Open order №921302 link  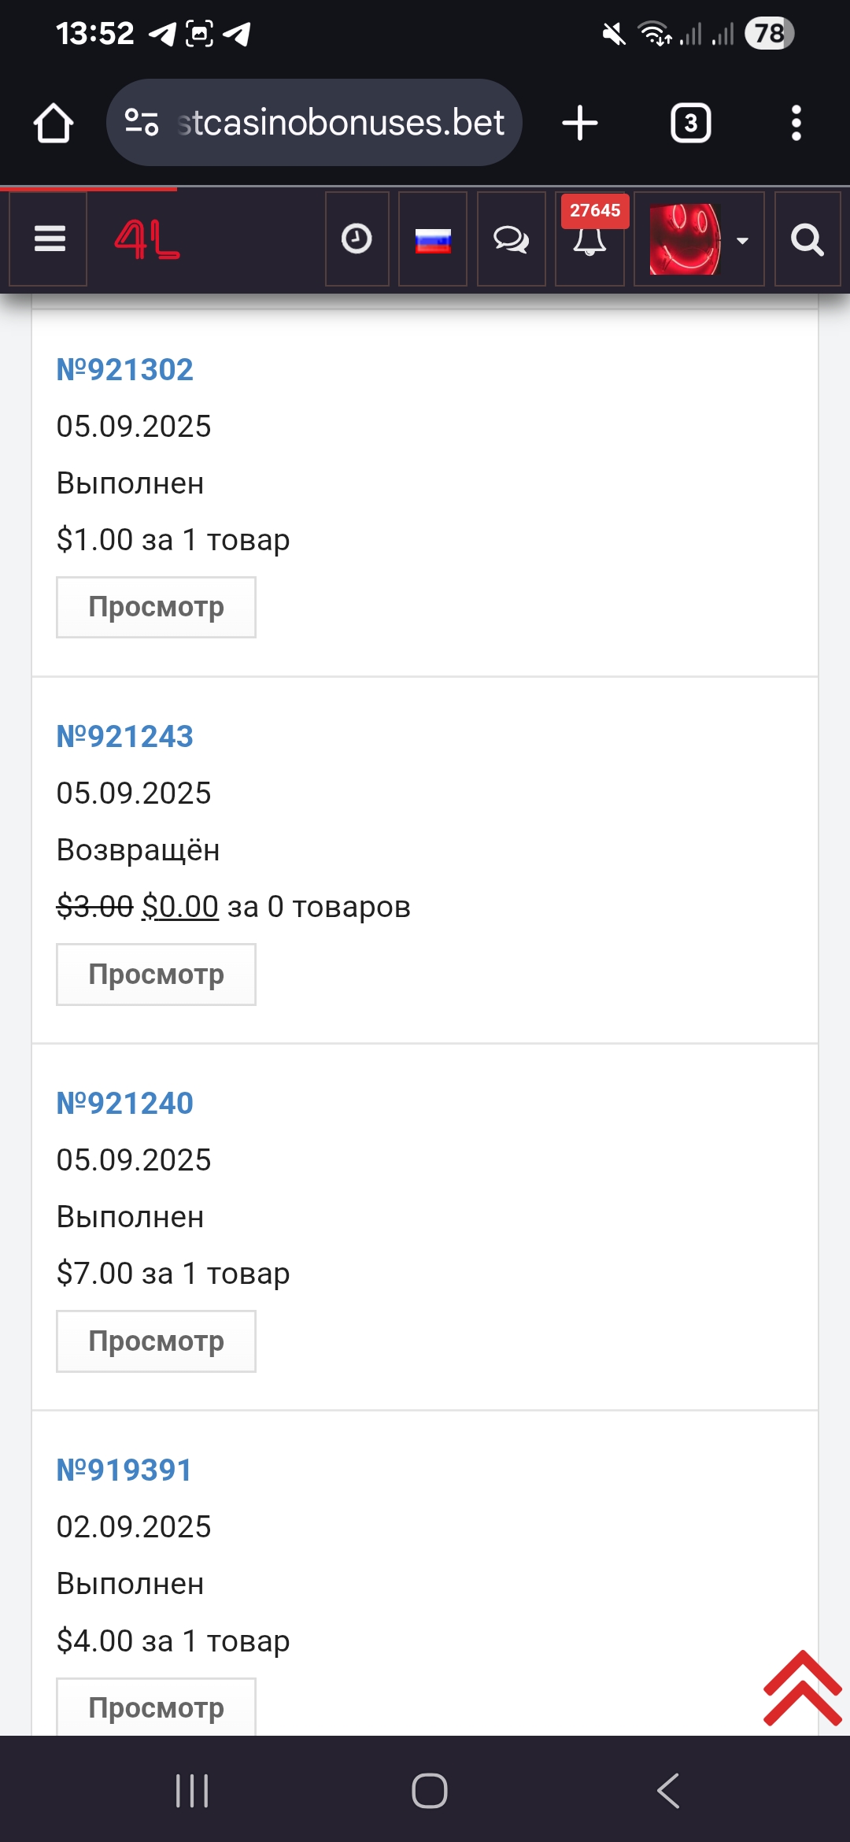(125, 370)
